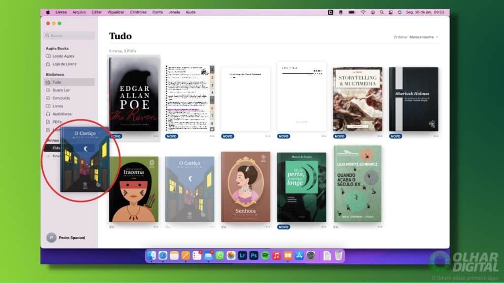Open the Sherlock Holmes book cover
The width and height of the screenshot is (504, 283).
coord(413,99)
